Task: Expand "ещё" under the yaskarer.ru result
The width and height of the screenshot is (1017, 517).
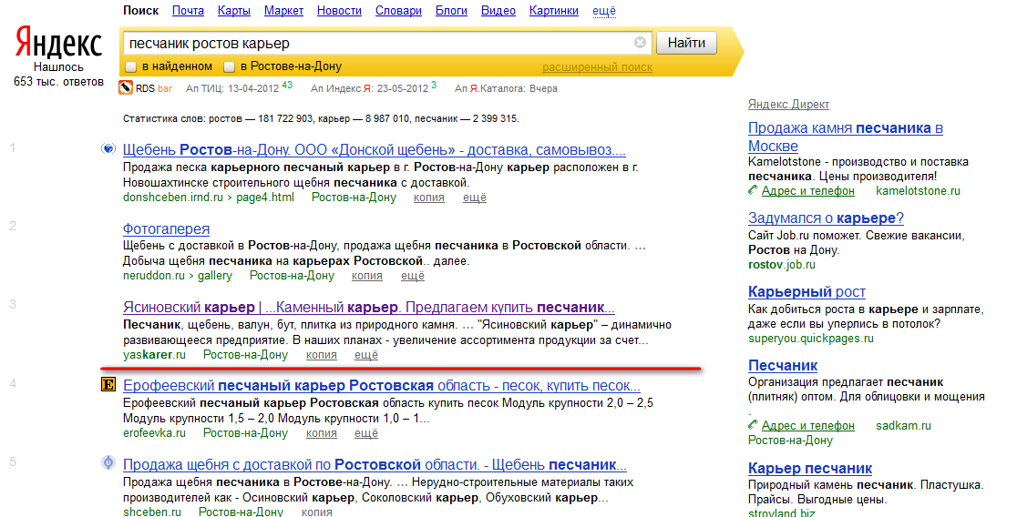Action: click(x=366, y=355)
